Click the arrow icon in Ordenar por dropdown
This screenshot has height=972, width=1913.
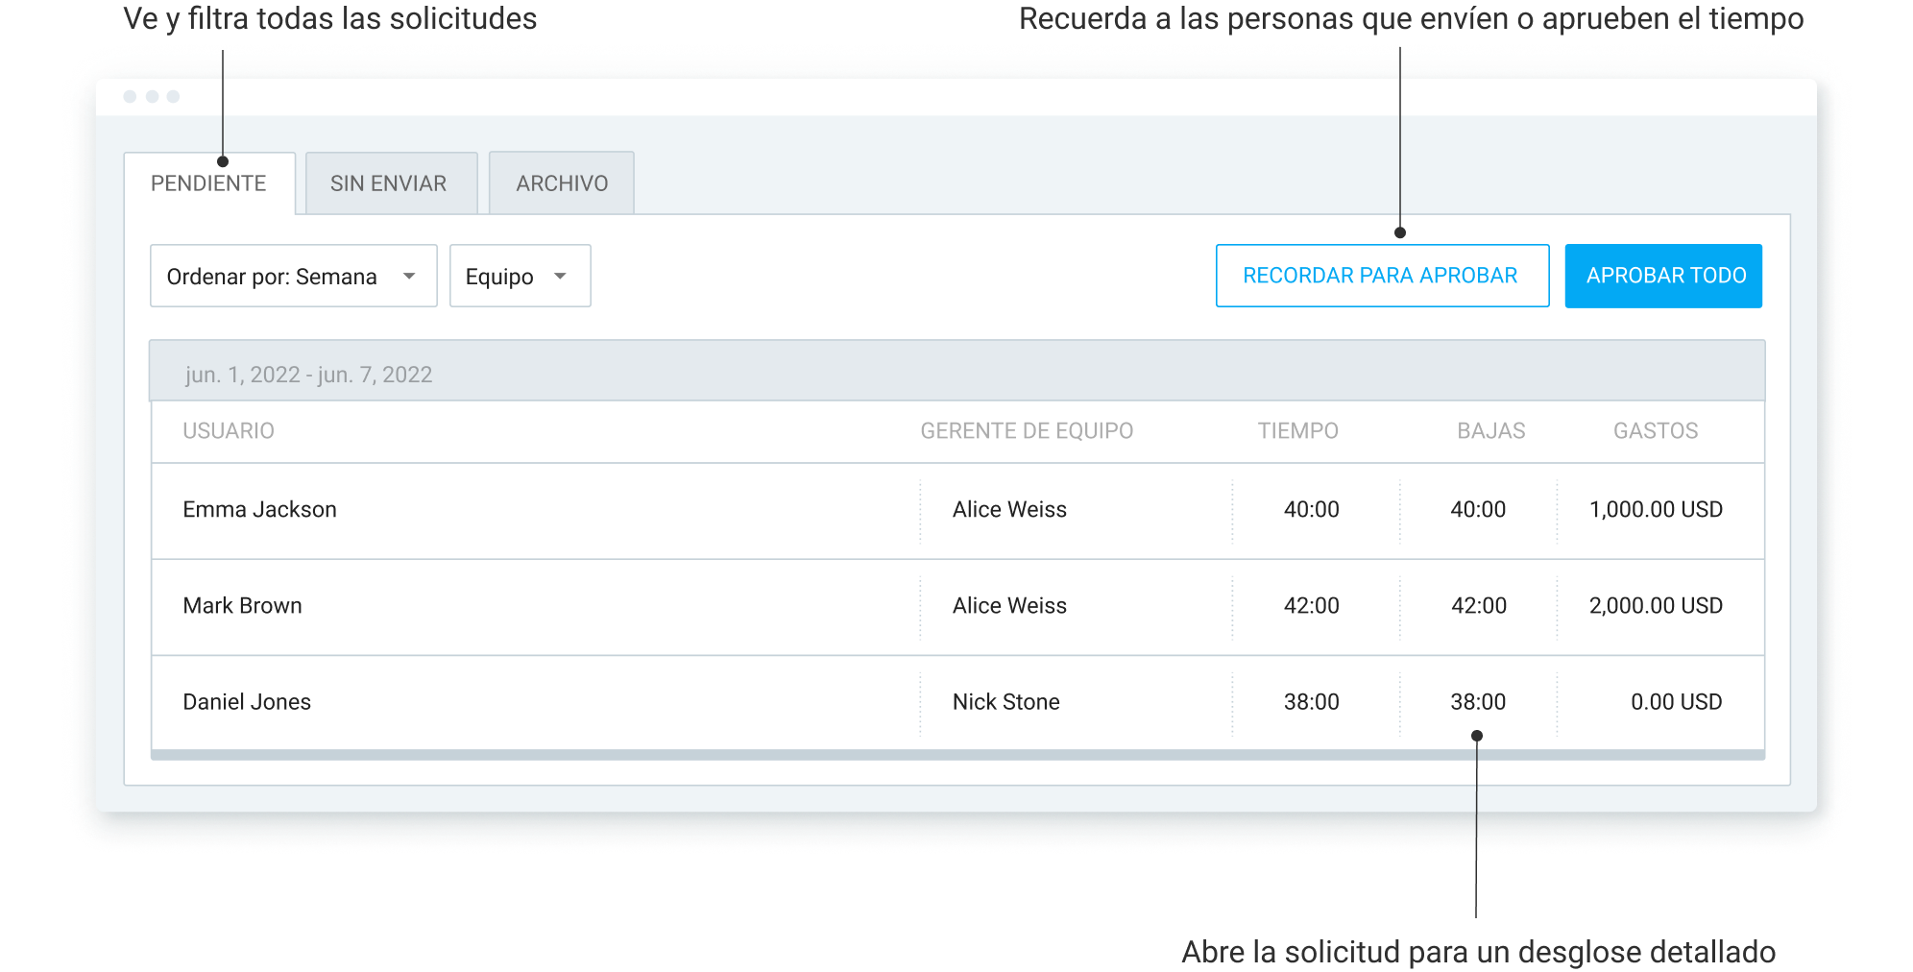tap(409, 277)
